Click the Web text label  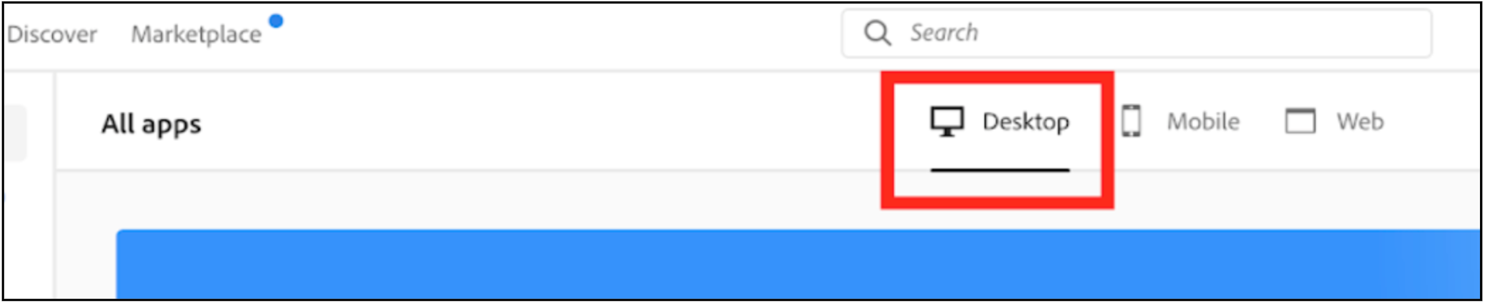pos(1361,121)
